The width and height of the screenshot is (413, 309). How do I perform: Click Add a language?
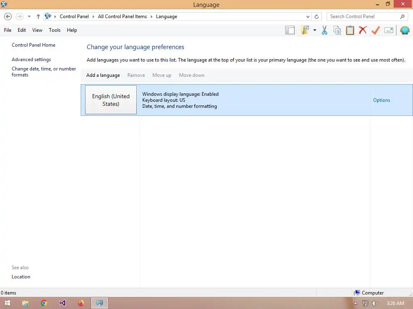[103, 75]
